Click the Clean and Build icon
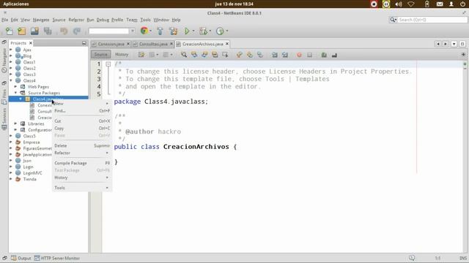Image resolution: width=469 pixels, height=263 pixels. point(173,31)
